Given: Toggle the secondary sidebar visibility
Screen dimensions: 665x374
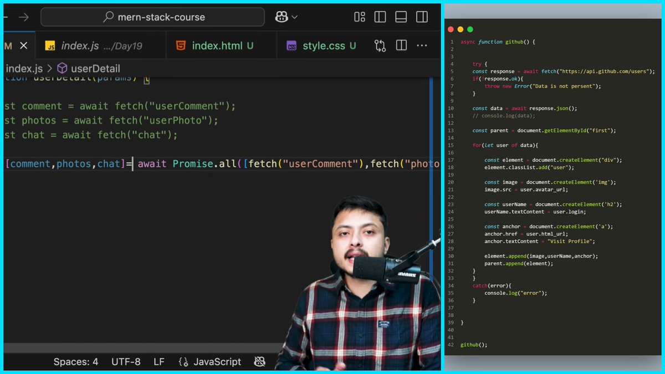Looking at the screenshot, I should [422, 17].
